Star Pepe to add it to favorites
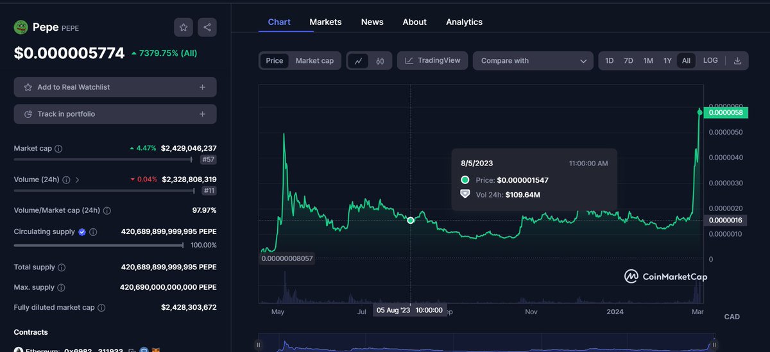The image size is (770, 352). click(184, 27)
